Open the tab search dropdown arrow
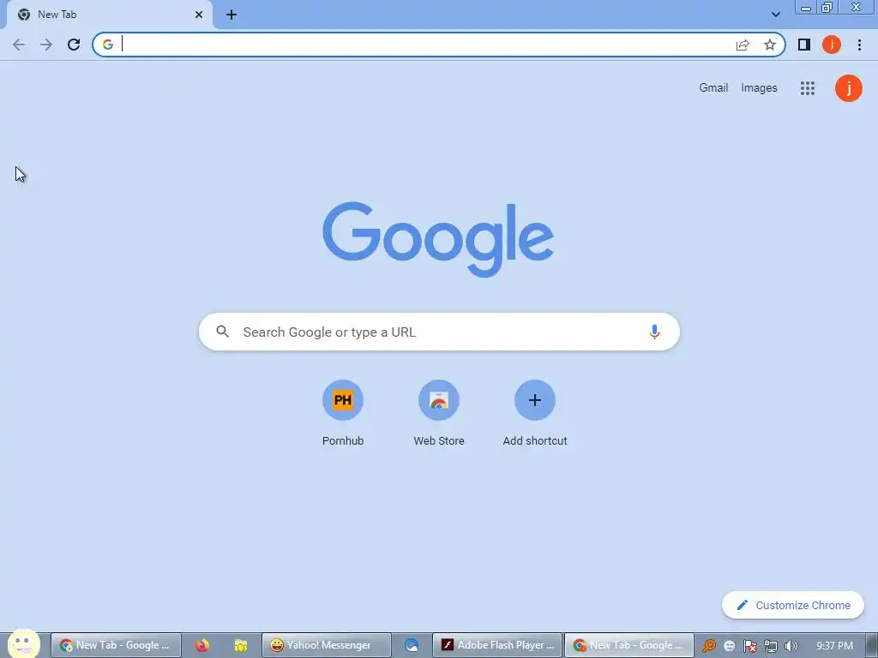Viewport: 878px width, 658px height. pos(775,15)
